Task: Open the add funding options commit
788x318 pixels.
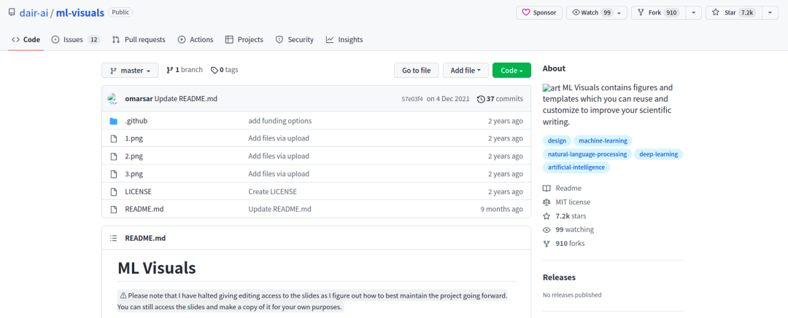Action: pos(280,121)
